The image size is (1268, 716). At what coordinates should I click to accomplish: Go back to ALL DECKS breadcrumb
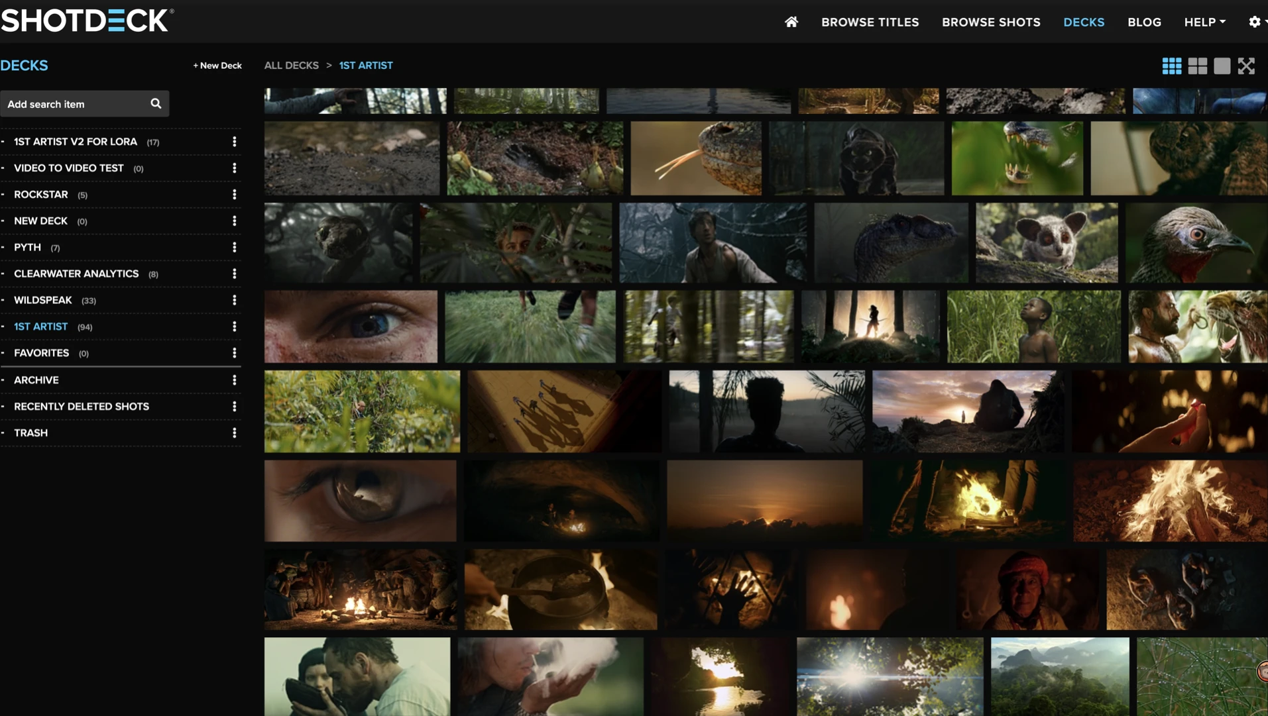coord(291,65)
